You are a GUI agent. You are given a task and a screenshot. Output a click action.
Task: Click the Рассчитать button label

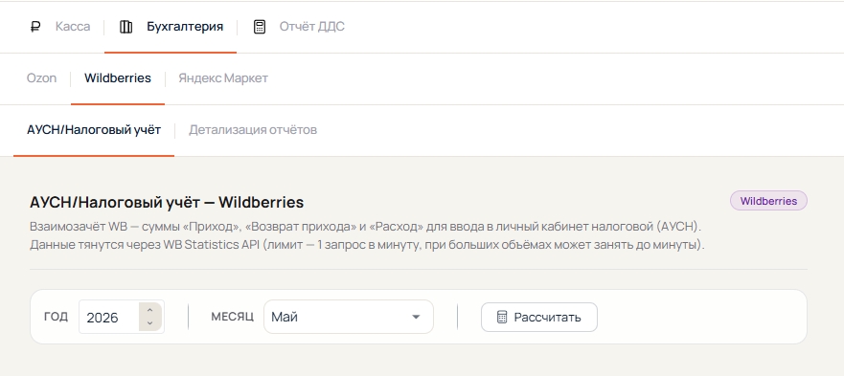click(x=547, y=318)
